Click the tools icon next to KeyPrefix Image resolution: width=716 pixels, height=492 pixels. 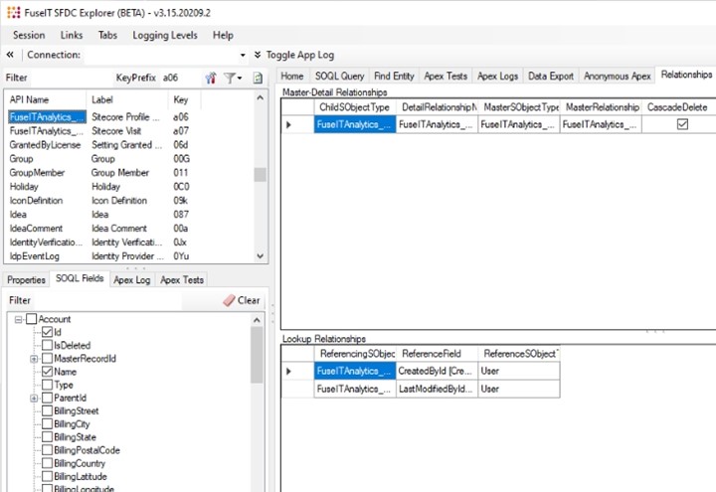211,79
